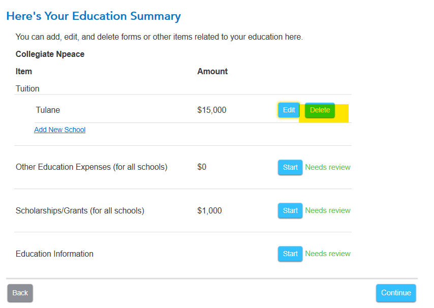Click Needs review beside Scholarships/Grants
434x308 pixels.
point(328,210)
